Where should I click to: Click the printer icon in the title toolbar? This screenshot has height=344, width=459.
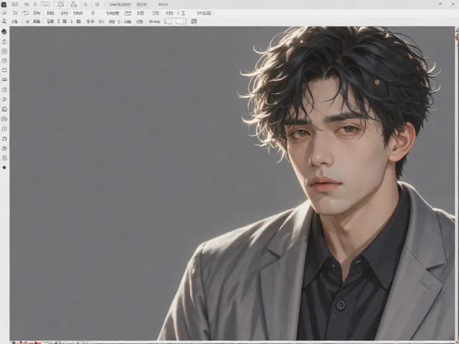tap(73, 4)
